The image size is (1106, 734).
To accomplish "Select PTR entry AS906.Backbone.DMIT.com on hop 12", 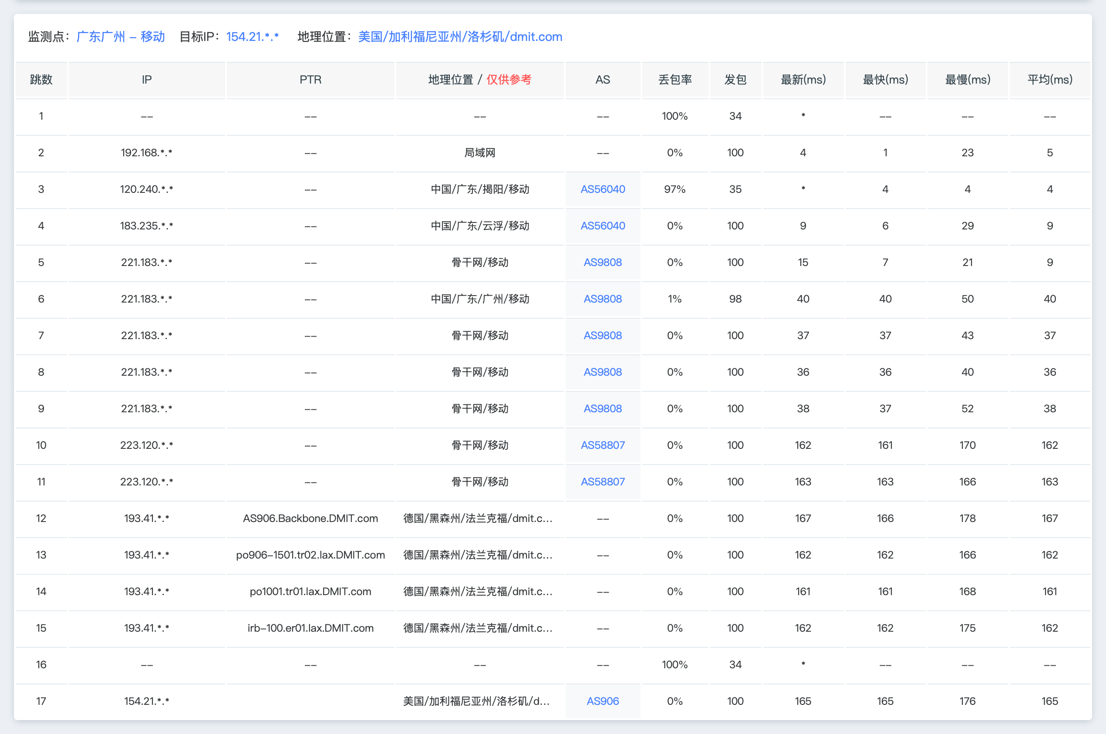I will 310,518.
